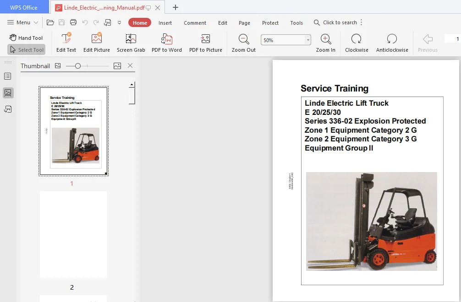Click the quick-access PDF convert icon
Screen dimensions: 461x302
[108, 22]
